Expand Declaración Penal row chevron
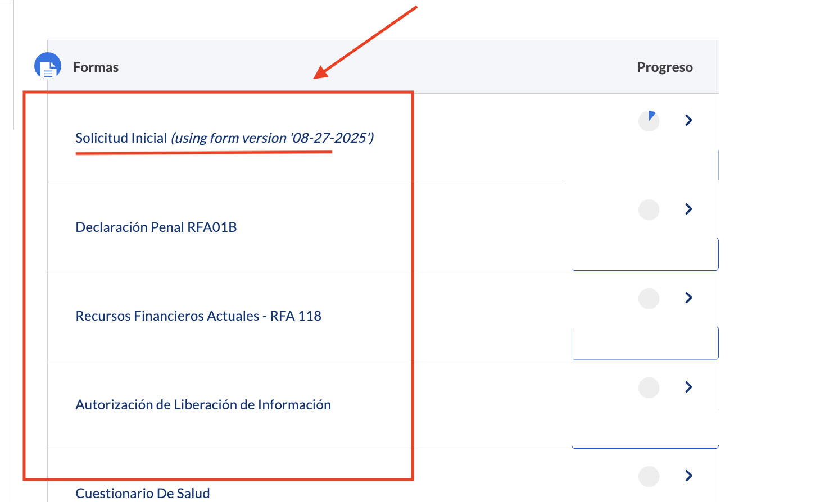Screen dimensions: 834x502 688,209
